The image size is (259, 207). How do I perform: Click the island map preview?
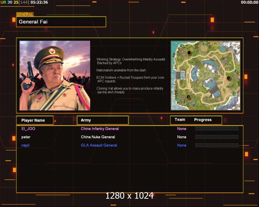pyautogui.click(x=205, y=76)
